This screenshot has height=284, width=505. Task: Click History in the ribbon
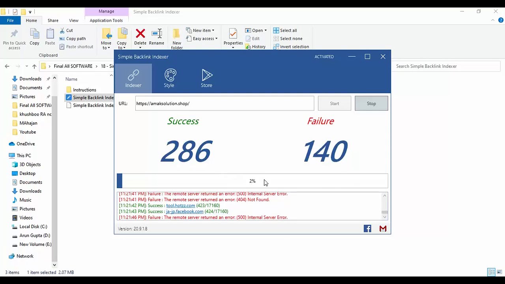[x=255, y=47]
